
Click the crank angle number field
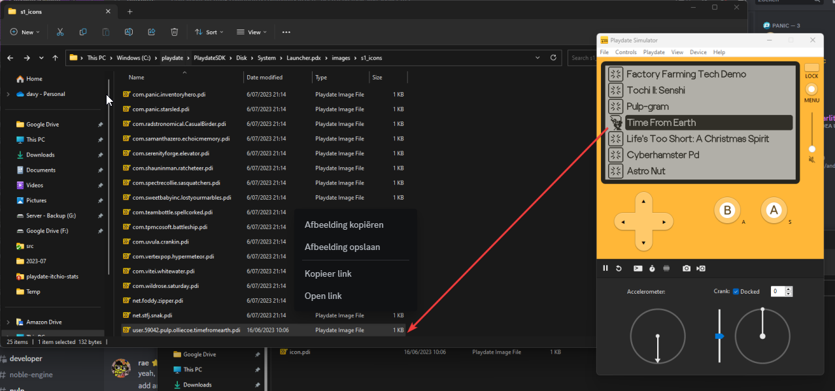778,292
